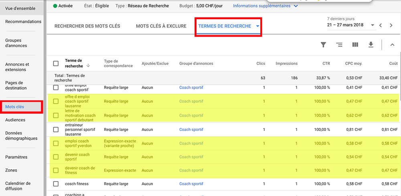The image size is (401, 196).
Task: Open the columns editor icon
Action: [355, 45]
